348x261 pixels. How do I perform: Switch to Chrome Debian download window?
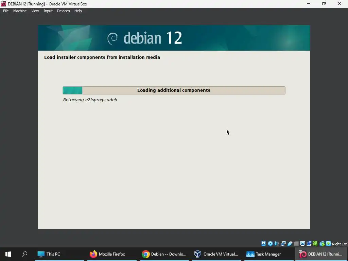pyautogui.click(x=164, y=254)
